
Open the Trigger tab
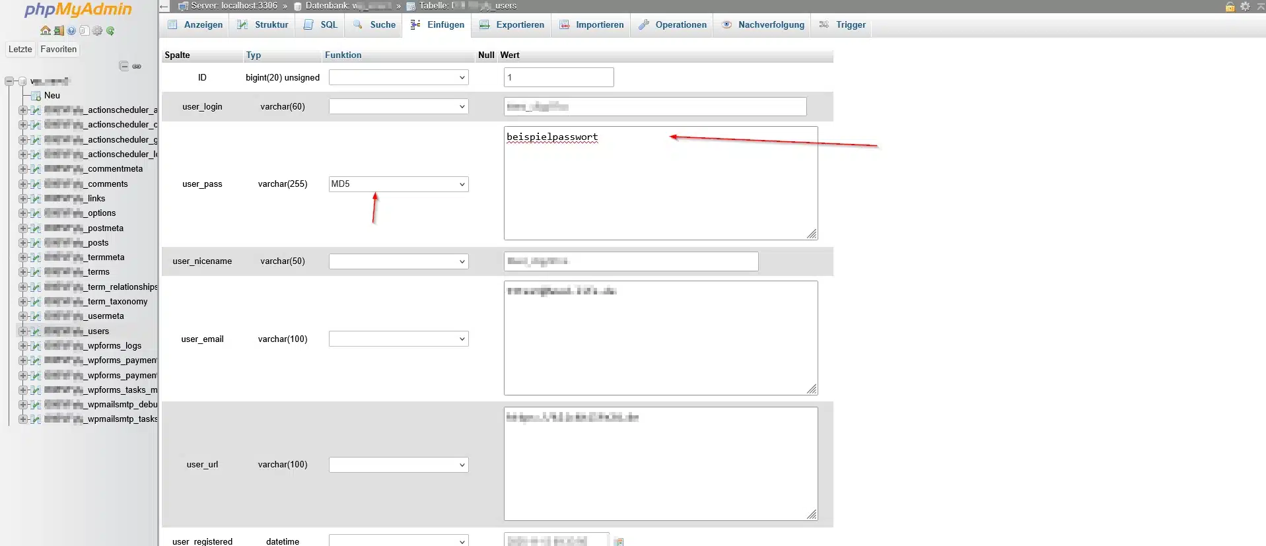(x=843, y=25)
